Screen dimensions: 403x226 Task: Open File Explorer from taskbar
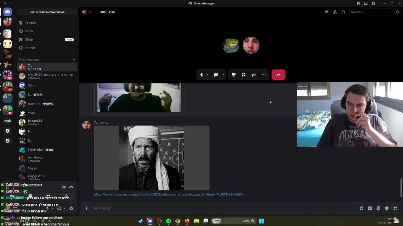click(x=196, y=221)
